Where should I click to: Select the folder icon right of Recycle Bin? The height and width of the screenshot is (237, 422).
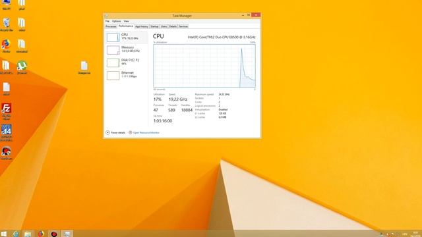pos(22,24)
